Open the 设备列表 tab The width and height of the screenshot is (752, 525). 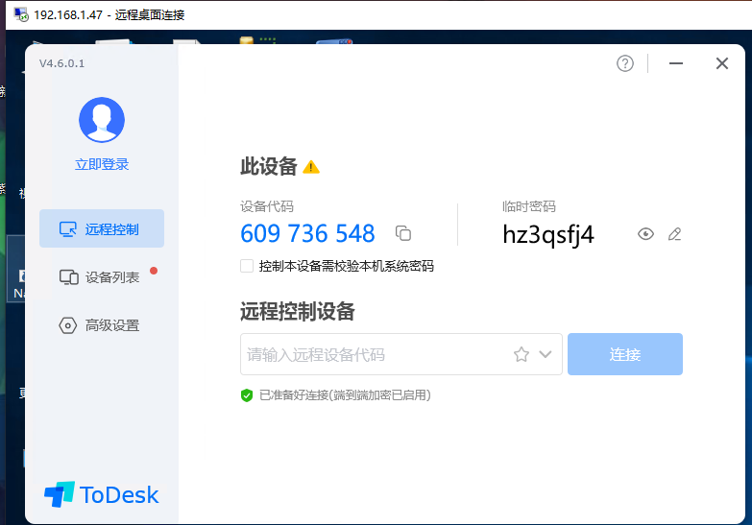tap(102, 277)
